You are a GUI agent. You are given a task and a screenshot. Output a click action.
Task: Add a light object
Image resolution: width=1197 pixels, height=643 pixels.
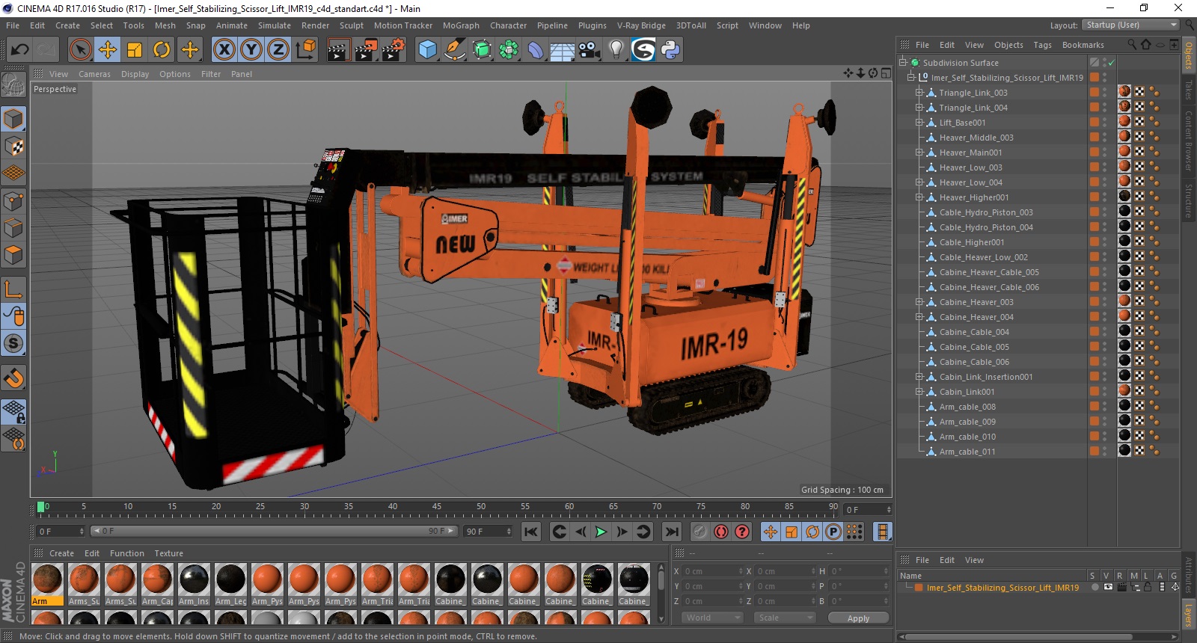[616, 50]
